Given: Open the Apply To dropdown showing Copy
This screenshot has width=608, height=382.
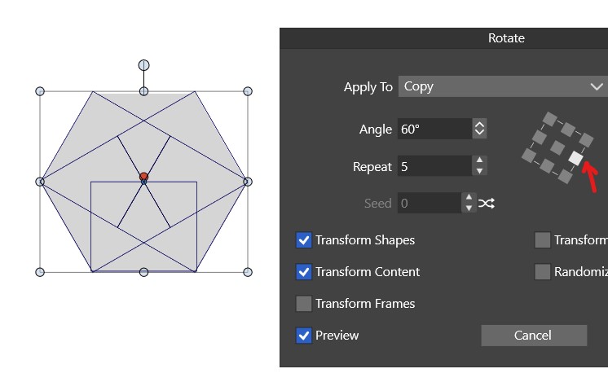Looking at the screenshot, I should (503, 86).
